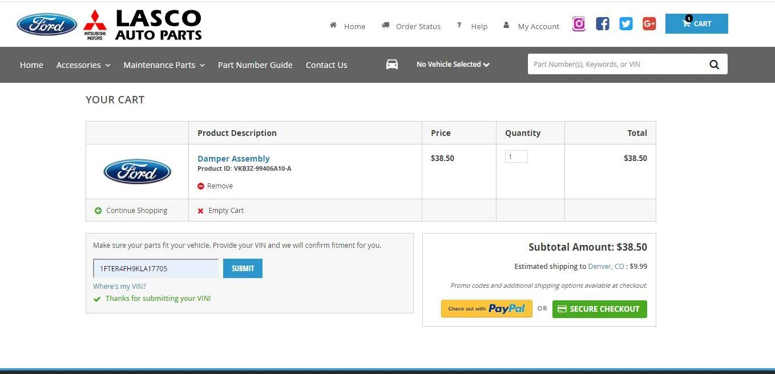Image resolution: width=775 pixels, height=374 pixels.
Task: Click the red Remove minus icon
Action: pos(201,186)
